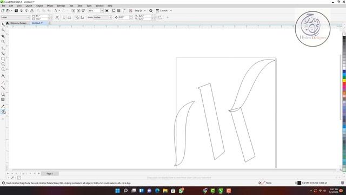Image resolution: width=346 pixels, height=195 pixels.
Task: Click the Launch button
Action: [162, 11]
